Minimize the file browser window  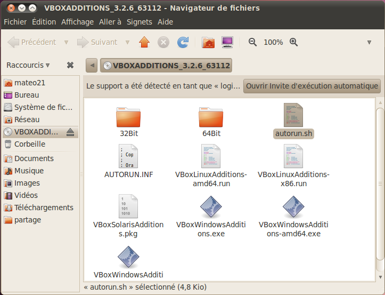click(x=22, y=8)
